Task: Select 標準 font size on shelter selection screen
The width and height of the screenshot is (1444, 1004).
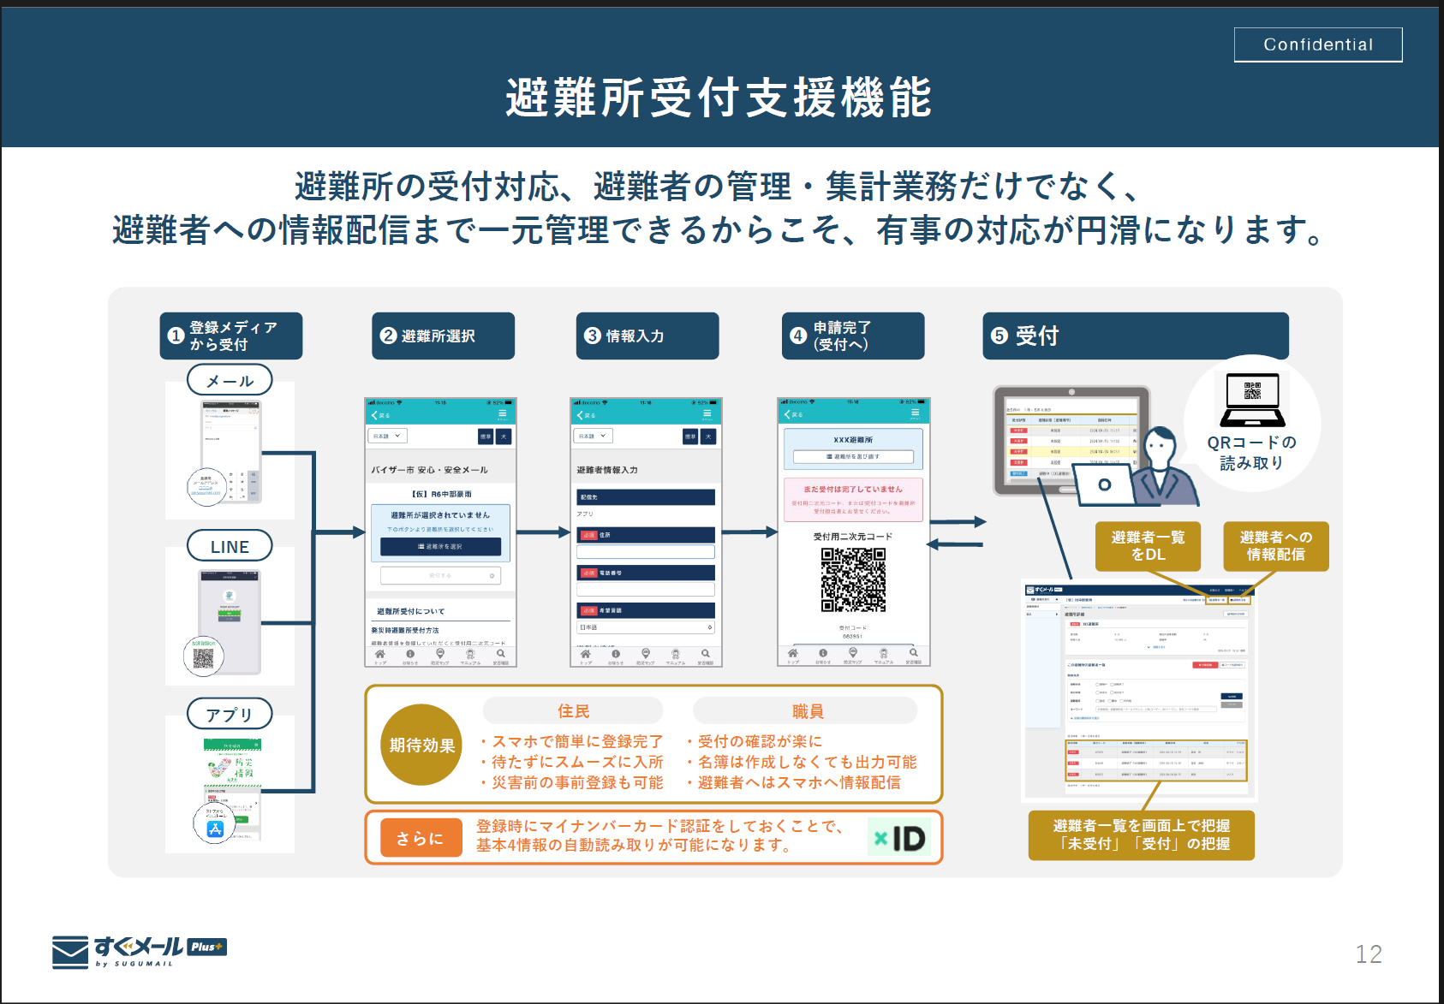Action: [486, 437]
